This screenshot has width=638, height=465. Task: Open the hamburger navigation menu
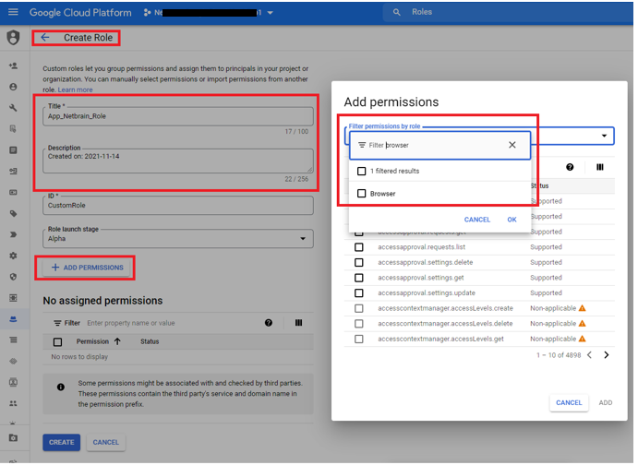click(x=13, y=12)
